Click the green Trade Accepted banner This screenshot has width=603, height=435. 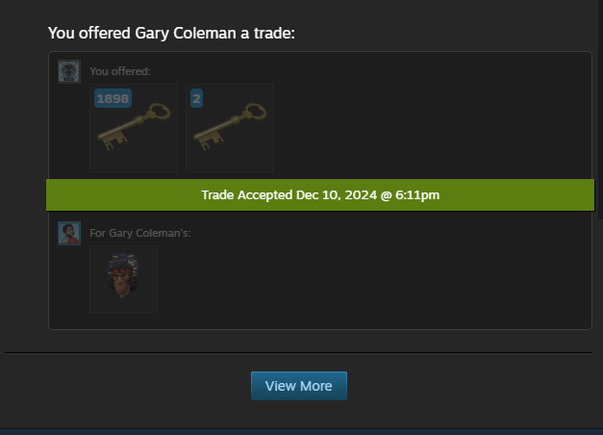point(320,194)
